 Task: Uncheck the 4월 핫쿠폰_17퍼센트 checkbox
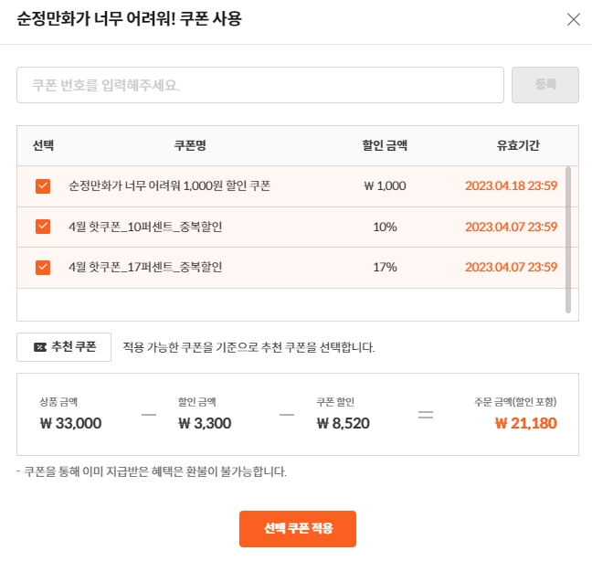click(x=43, y=268)
